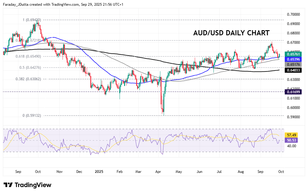Select the blue 0.65396 moving average label
This screenshot has width=308, height=194.
[293, 59]
